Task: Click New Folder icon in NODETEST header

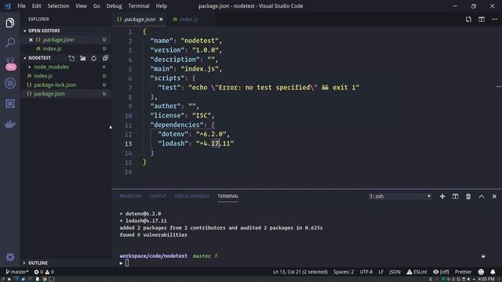Action: coord(83,58)
